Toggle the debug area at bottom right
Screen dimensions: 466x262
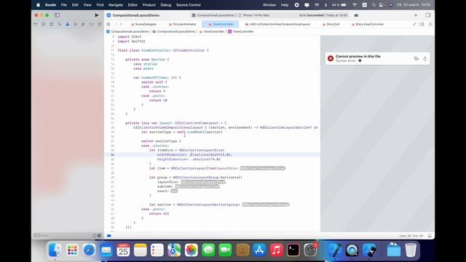point(430,236)
